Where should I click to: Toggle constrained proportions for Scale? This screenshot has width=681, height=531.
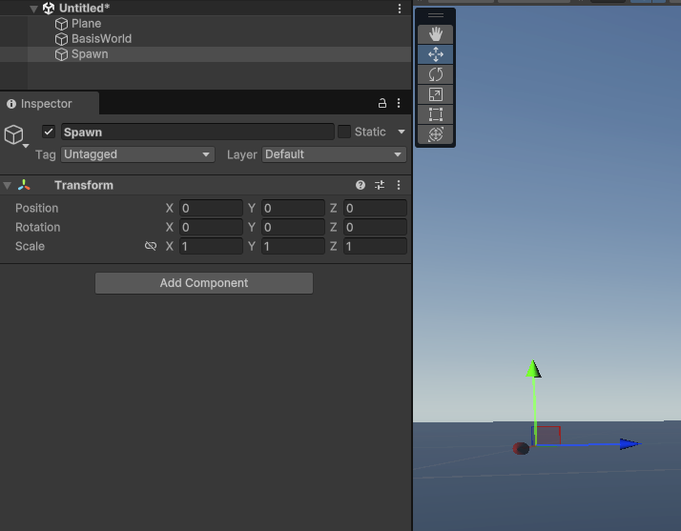tap(151, 246)
